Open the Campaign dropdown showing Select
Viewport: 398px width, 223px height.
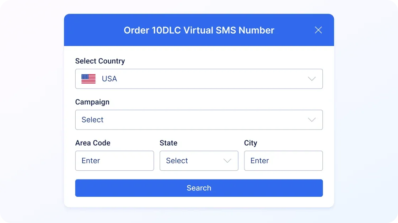click(199, 120)
